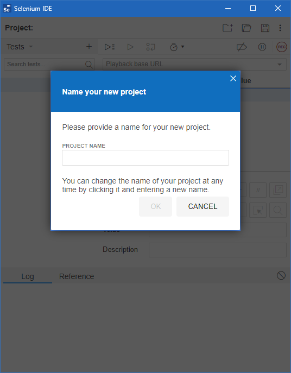Click the CANCEL button in dialog
291x373 pixels.
point(203,206)
